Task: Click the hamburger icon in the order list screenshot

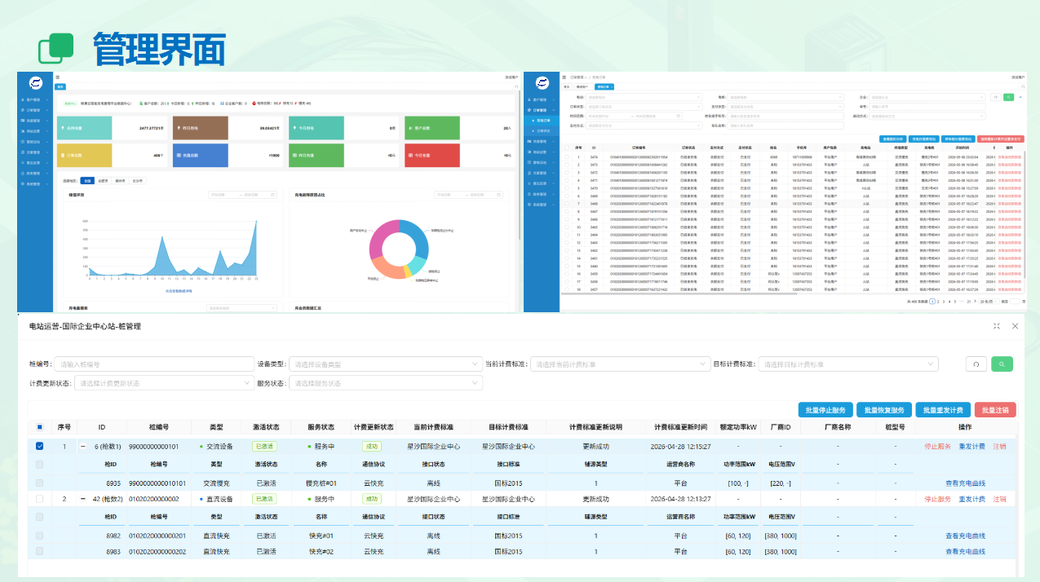Action: coord(564,77)
